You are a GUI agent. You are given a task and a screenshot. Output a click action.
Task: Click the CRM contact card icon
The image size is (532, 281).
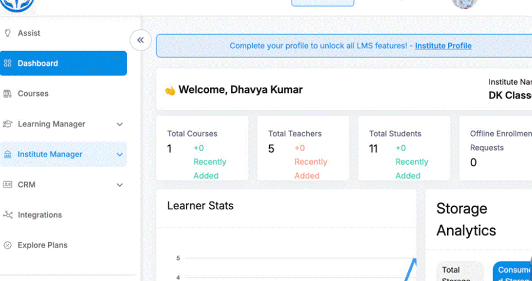tap(8, 185)
